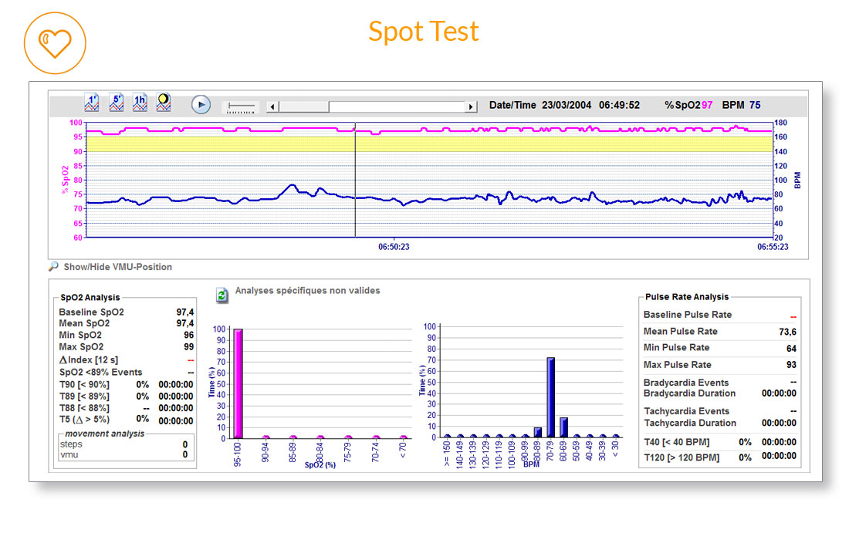
Task: Select the 1-minute view icon
Action: click(92, 103)
